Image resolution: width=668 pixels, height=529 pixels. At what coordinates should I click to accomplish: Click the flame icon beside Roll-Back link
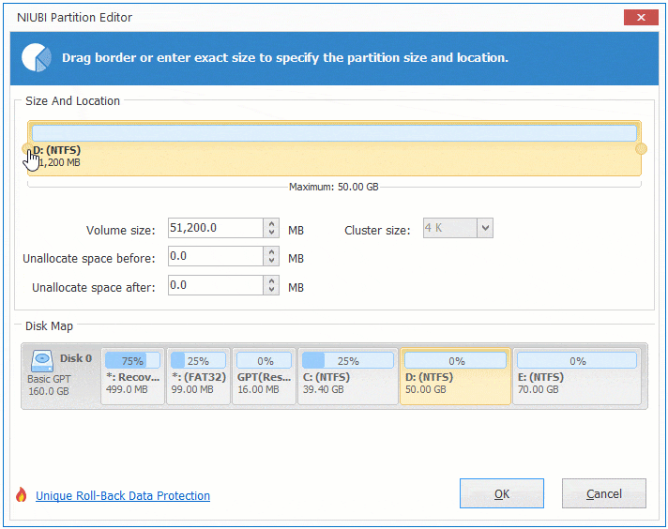coord(21,495)
